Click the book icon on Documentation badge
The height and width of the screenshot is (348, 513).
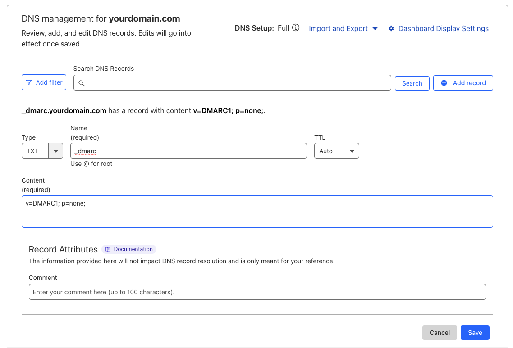108,249
